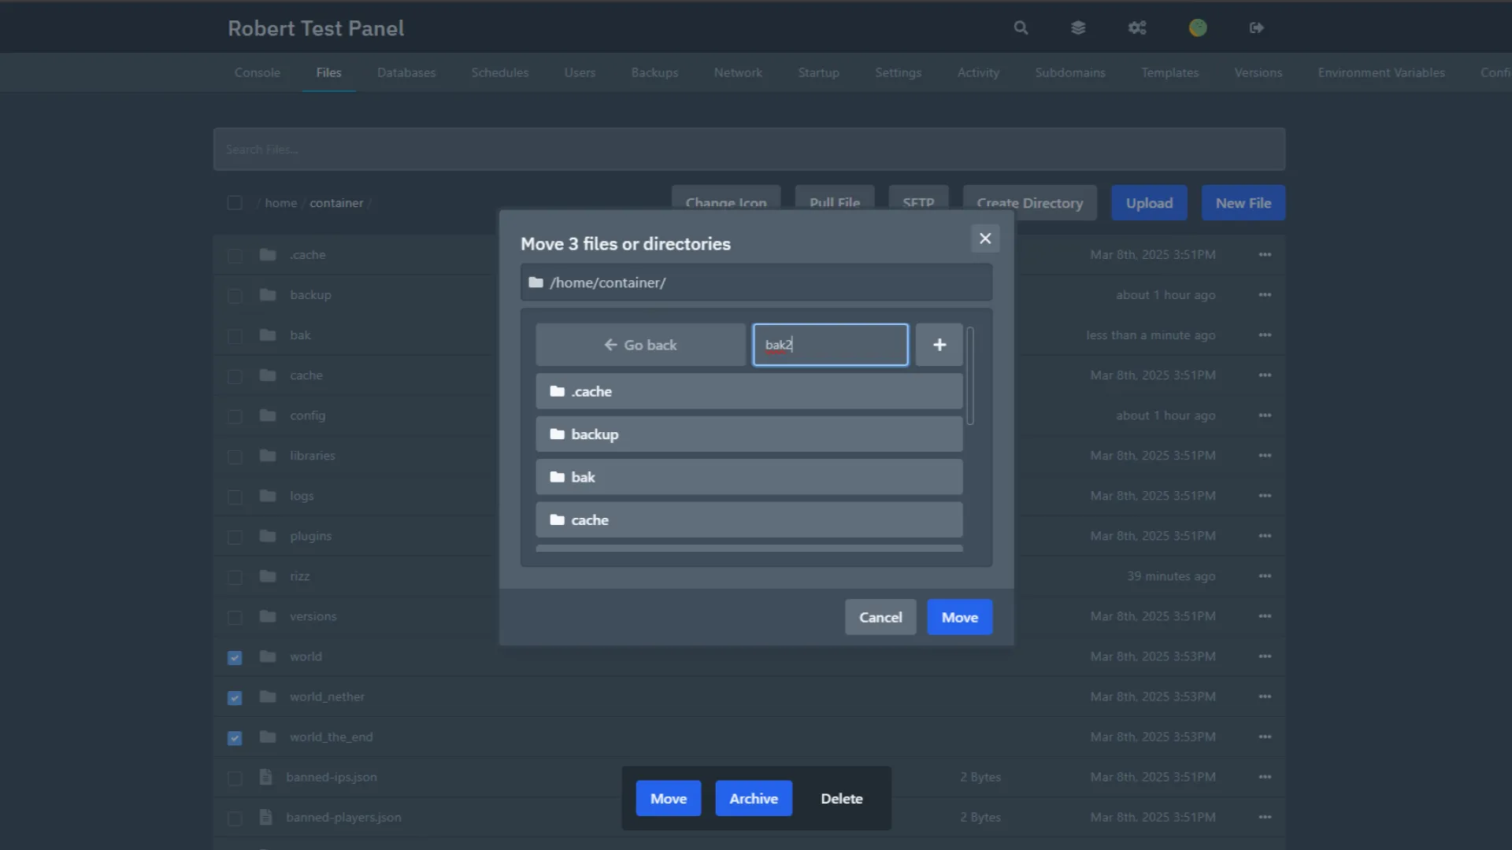Select the backup folder in dialog
Viewport: 1512px width, 850px height.
click(748, 434)
